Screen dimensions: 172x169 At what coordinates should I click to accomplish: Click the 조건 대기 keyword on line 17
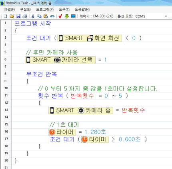[62, 139]
